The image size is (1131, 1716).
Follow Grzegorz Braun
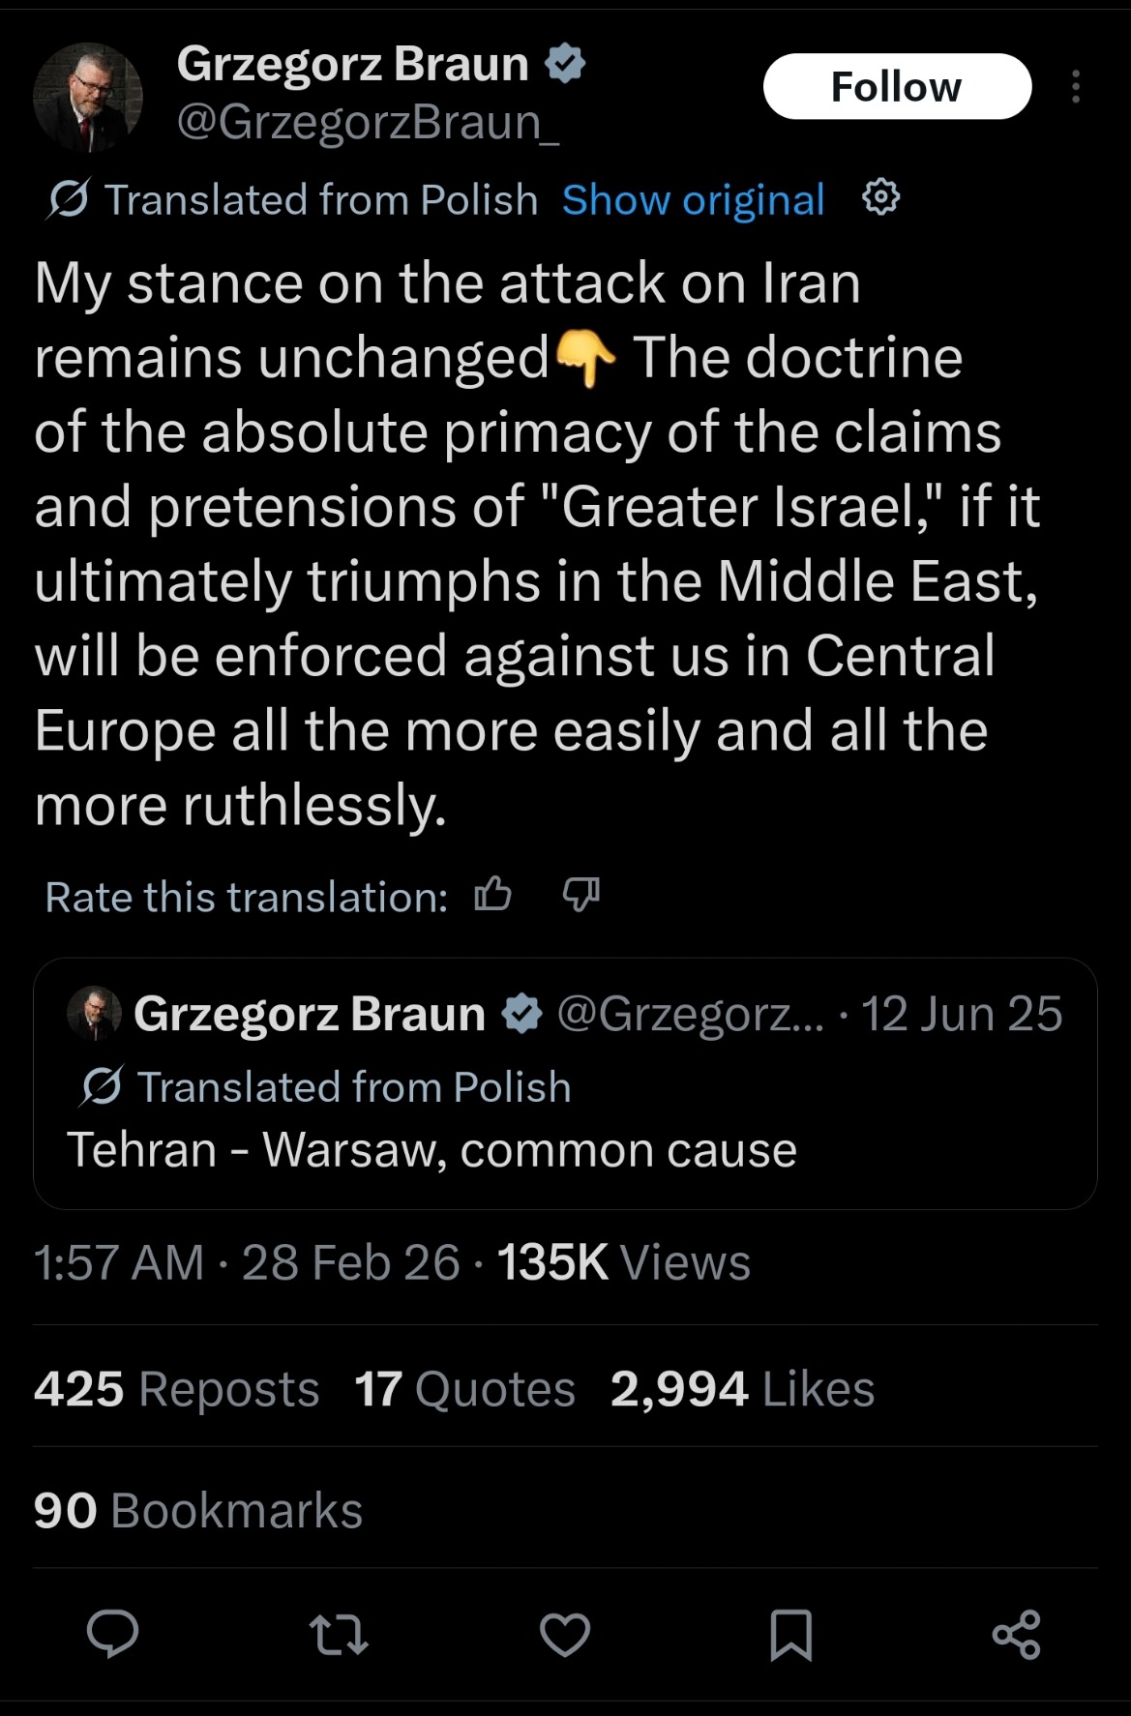click(897, 87)
